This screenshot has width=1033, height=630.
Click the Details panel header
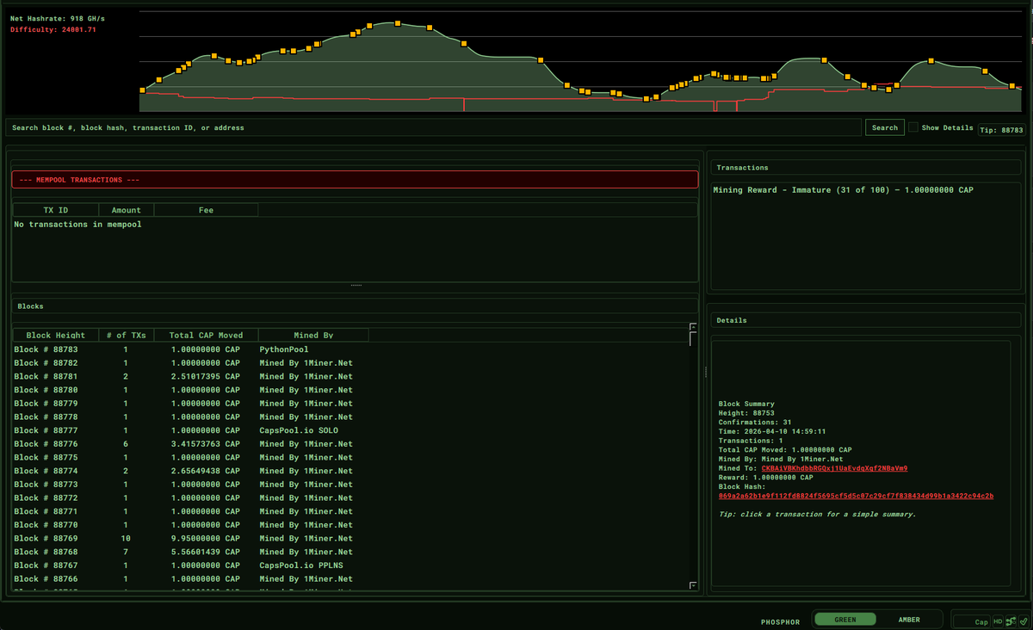pyautogui.click(x=866, y=320)
